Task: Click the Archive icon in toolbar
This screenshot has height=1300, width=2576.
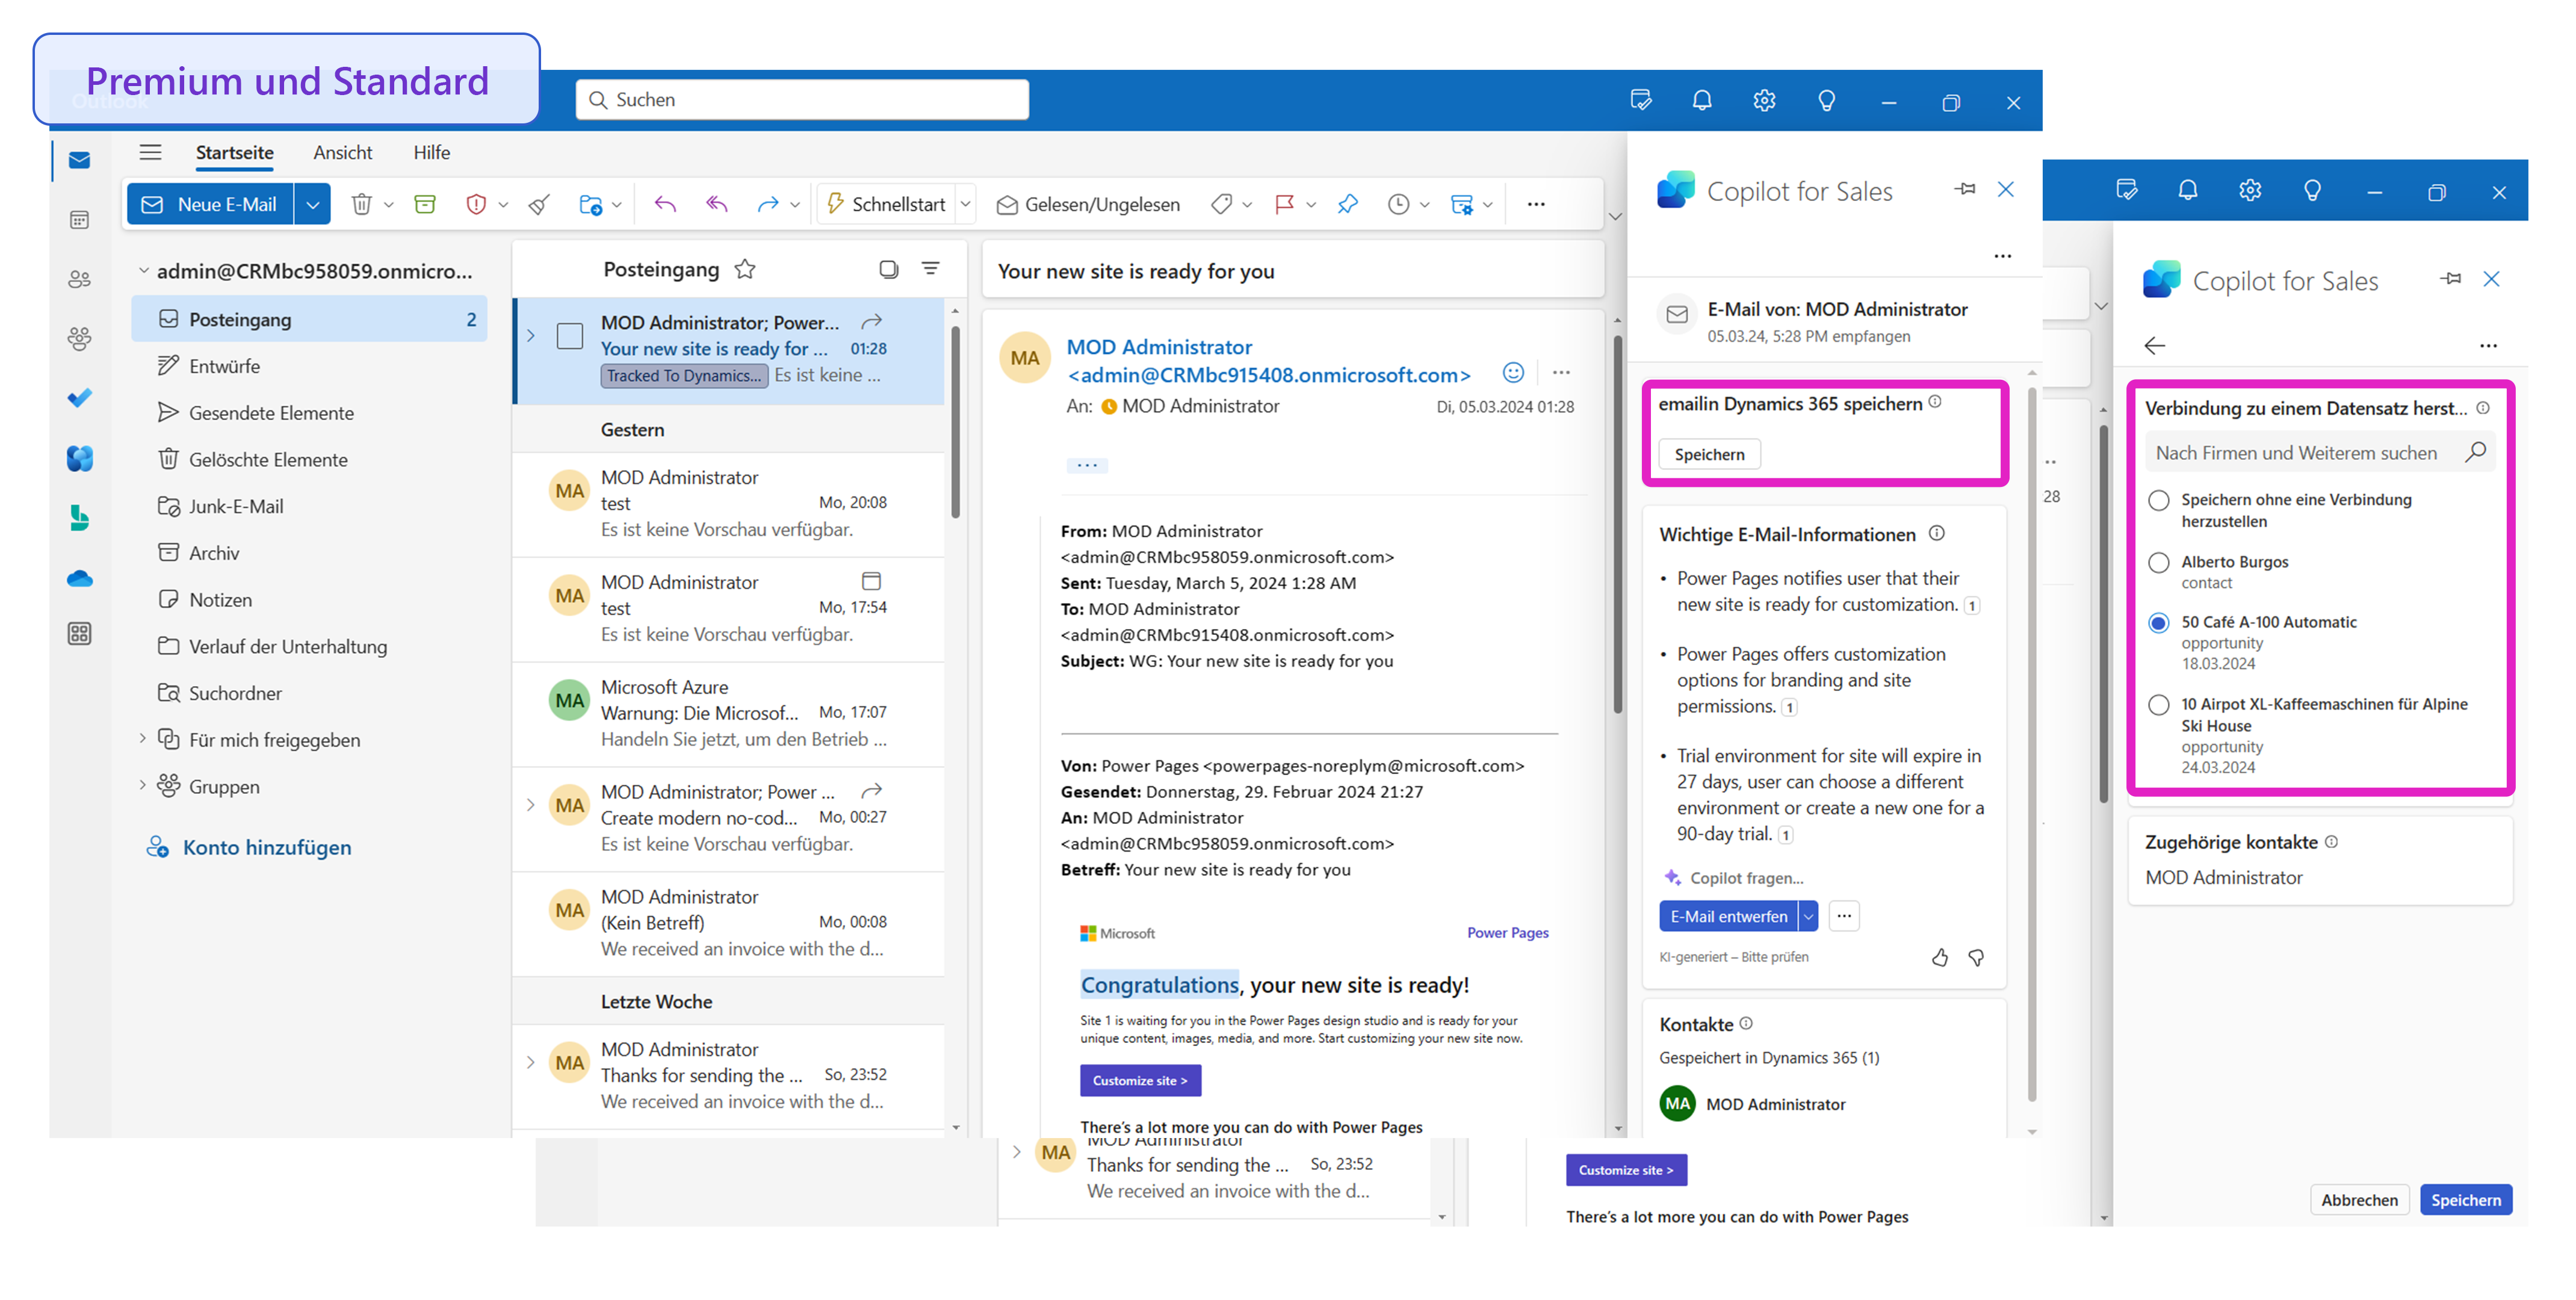Action: (x=425, y=204)
